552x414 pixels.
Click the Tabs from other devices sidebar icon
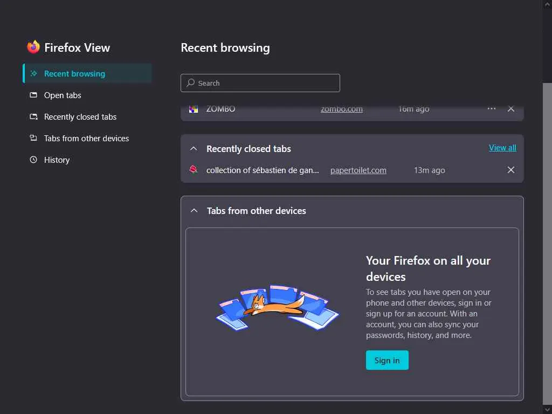coord(33,139)
